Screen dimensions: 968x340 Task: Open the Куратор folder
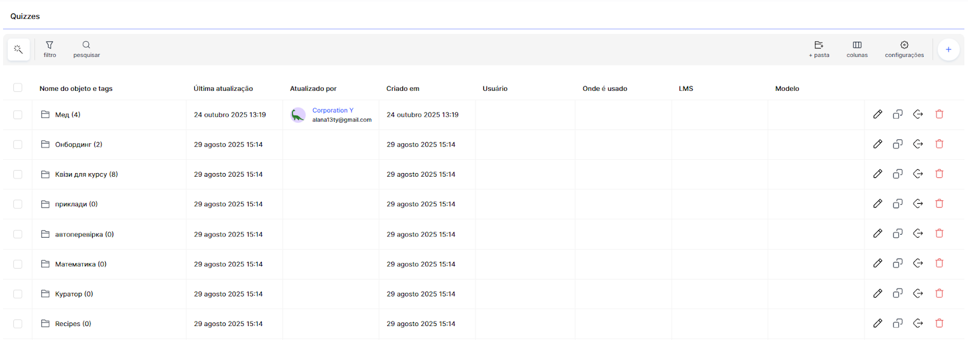pyautogui.click(x=73, y=294)
